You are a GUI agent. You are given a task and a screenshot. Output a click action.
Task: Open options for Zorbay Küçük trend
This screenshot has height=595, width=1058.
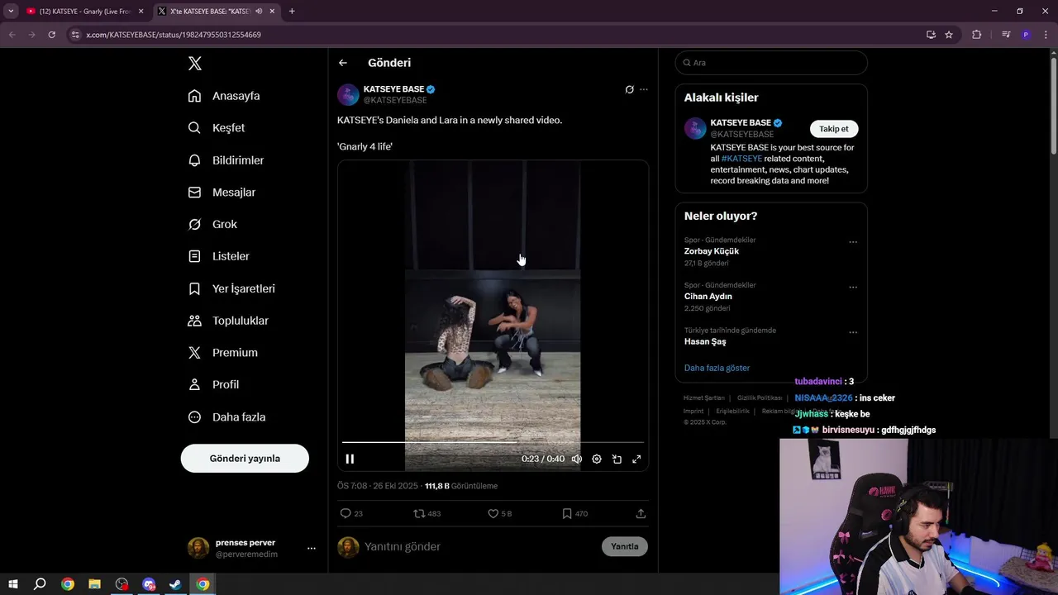point(853,242)
